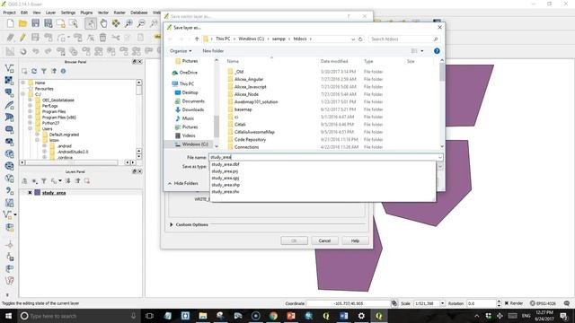Viewport: 575px width, 323px height.
Task: Expand the Custom Options section
Action: [x=171, y=224]
